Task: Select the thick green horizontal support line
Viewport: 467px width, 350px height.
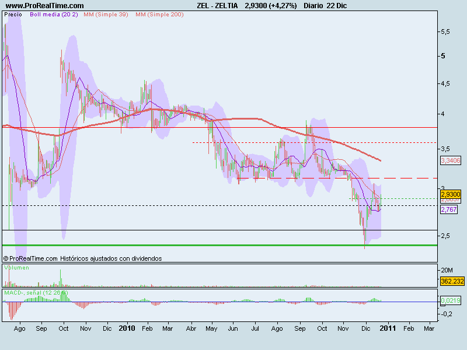Action: click(x=220, y=245)
